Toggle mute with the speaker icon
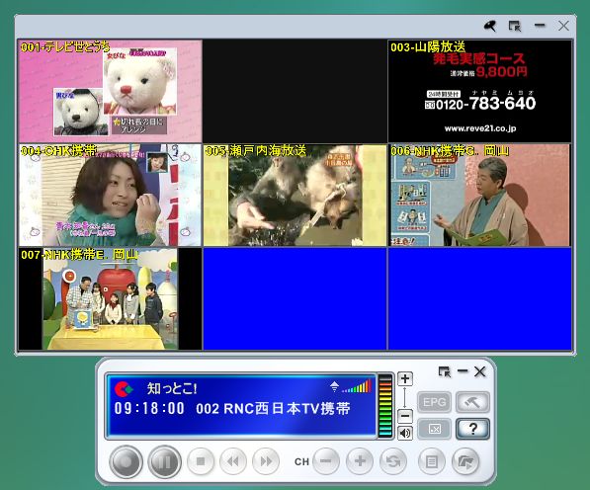Screen dimensions: 590x490 [405, 434]
